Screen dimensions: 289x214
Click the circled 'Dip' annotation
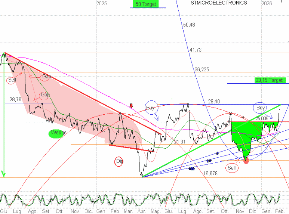[x=119, y=161]
